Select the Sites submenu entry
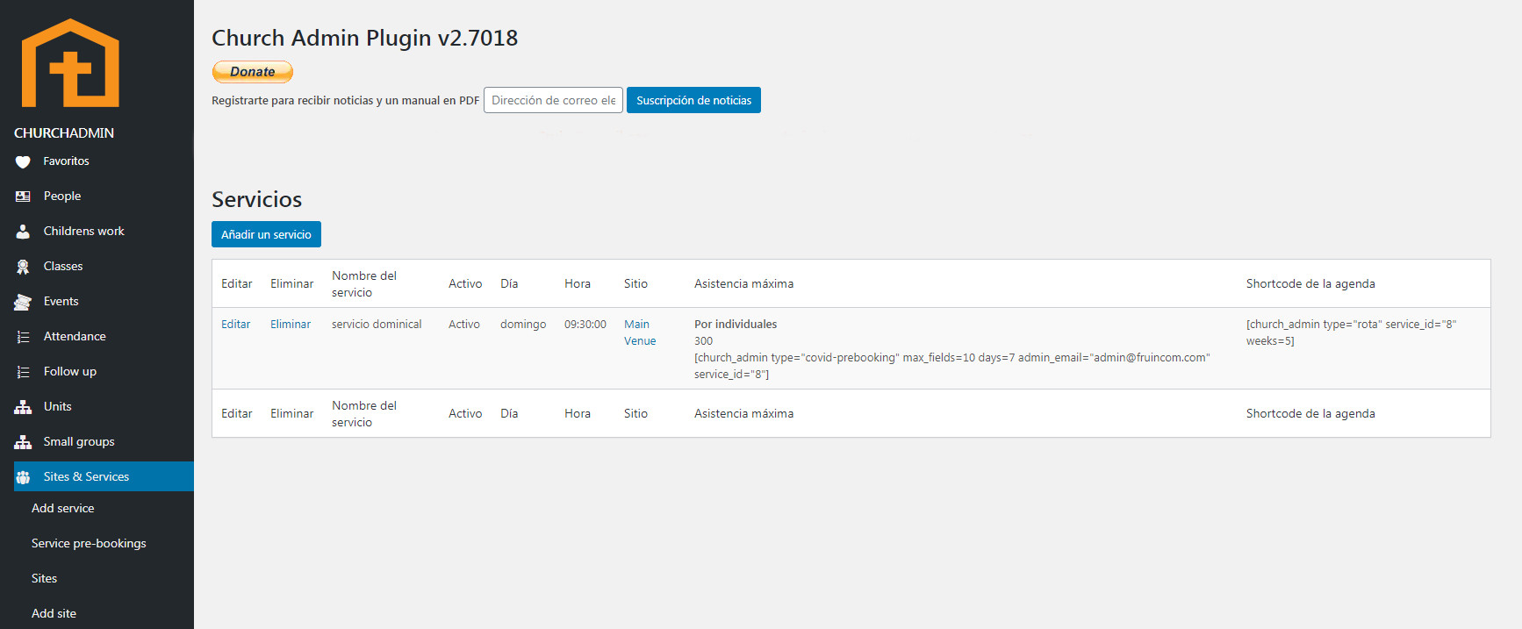This screenshot has height=629, width=1522. (x=44, y=578)
